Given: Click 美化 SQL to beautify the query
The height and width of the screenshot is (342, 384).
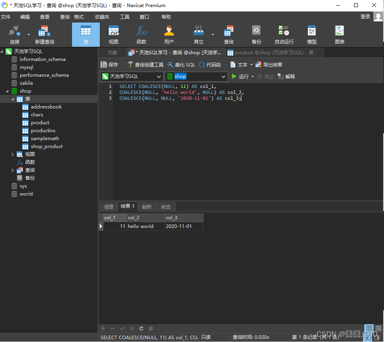Looking at the screenshot, I should coord(181,65).
